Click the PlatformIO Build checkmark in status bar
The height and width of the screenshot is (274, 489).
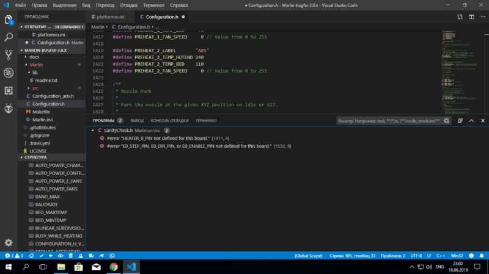pyautogui.click(x=42, y=256)
